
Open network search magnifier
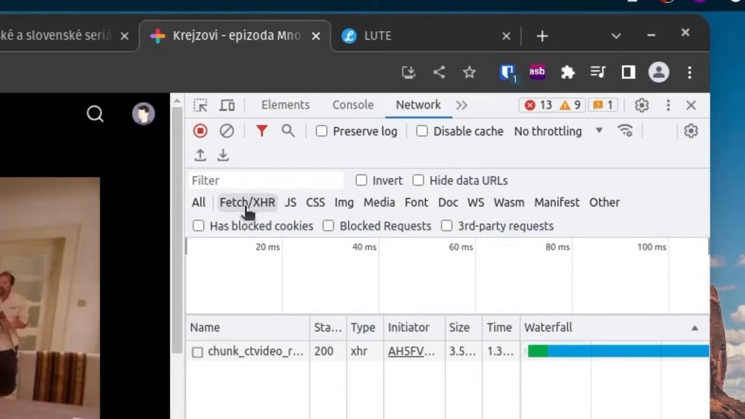click(288, 131)
